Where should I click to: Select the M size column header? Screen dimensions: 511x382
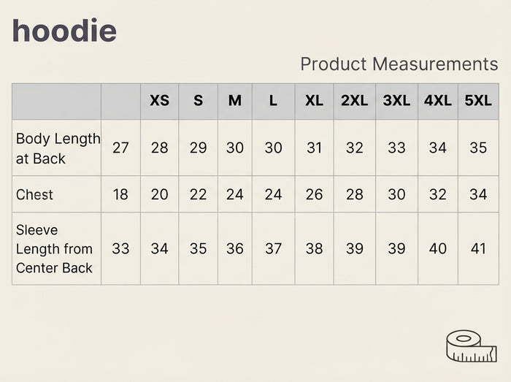coord(234,100)
